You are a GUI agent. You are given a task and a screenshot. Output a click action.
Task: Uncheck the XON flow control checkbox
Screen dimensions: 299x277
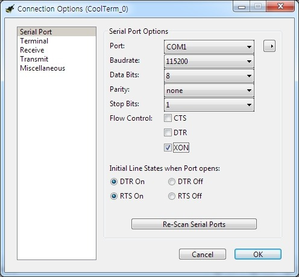[x=168, y=147]
